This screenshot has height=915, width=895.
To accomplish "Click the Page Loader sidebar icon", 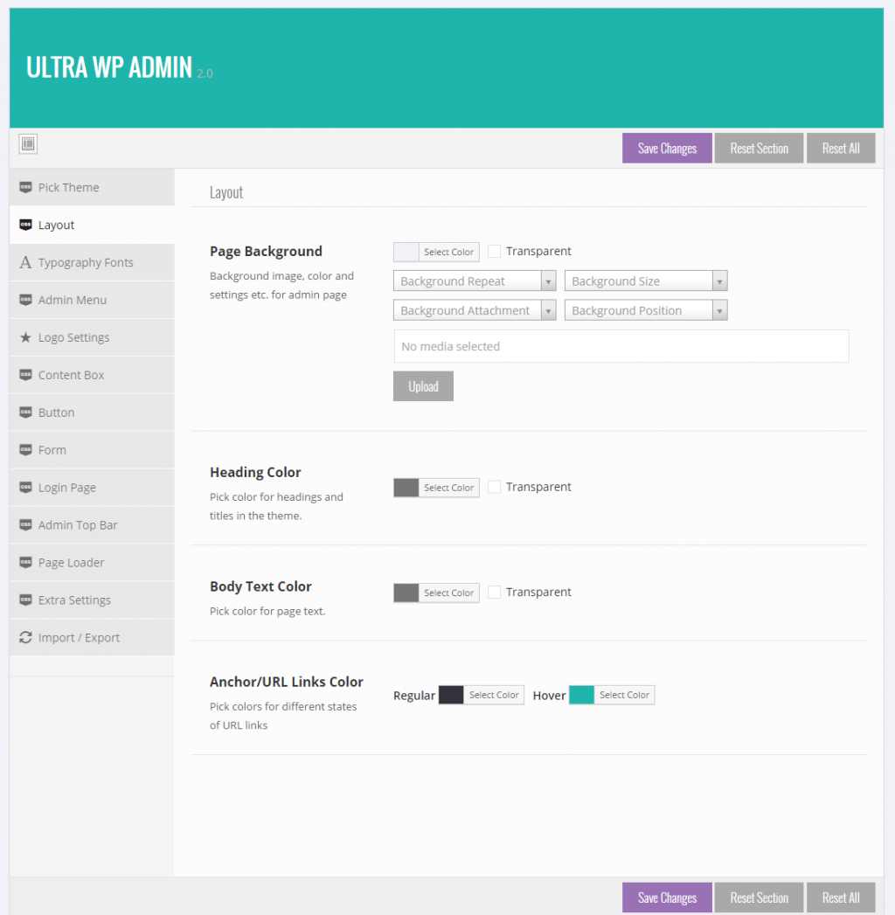I will (24, 562).
